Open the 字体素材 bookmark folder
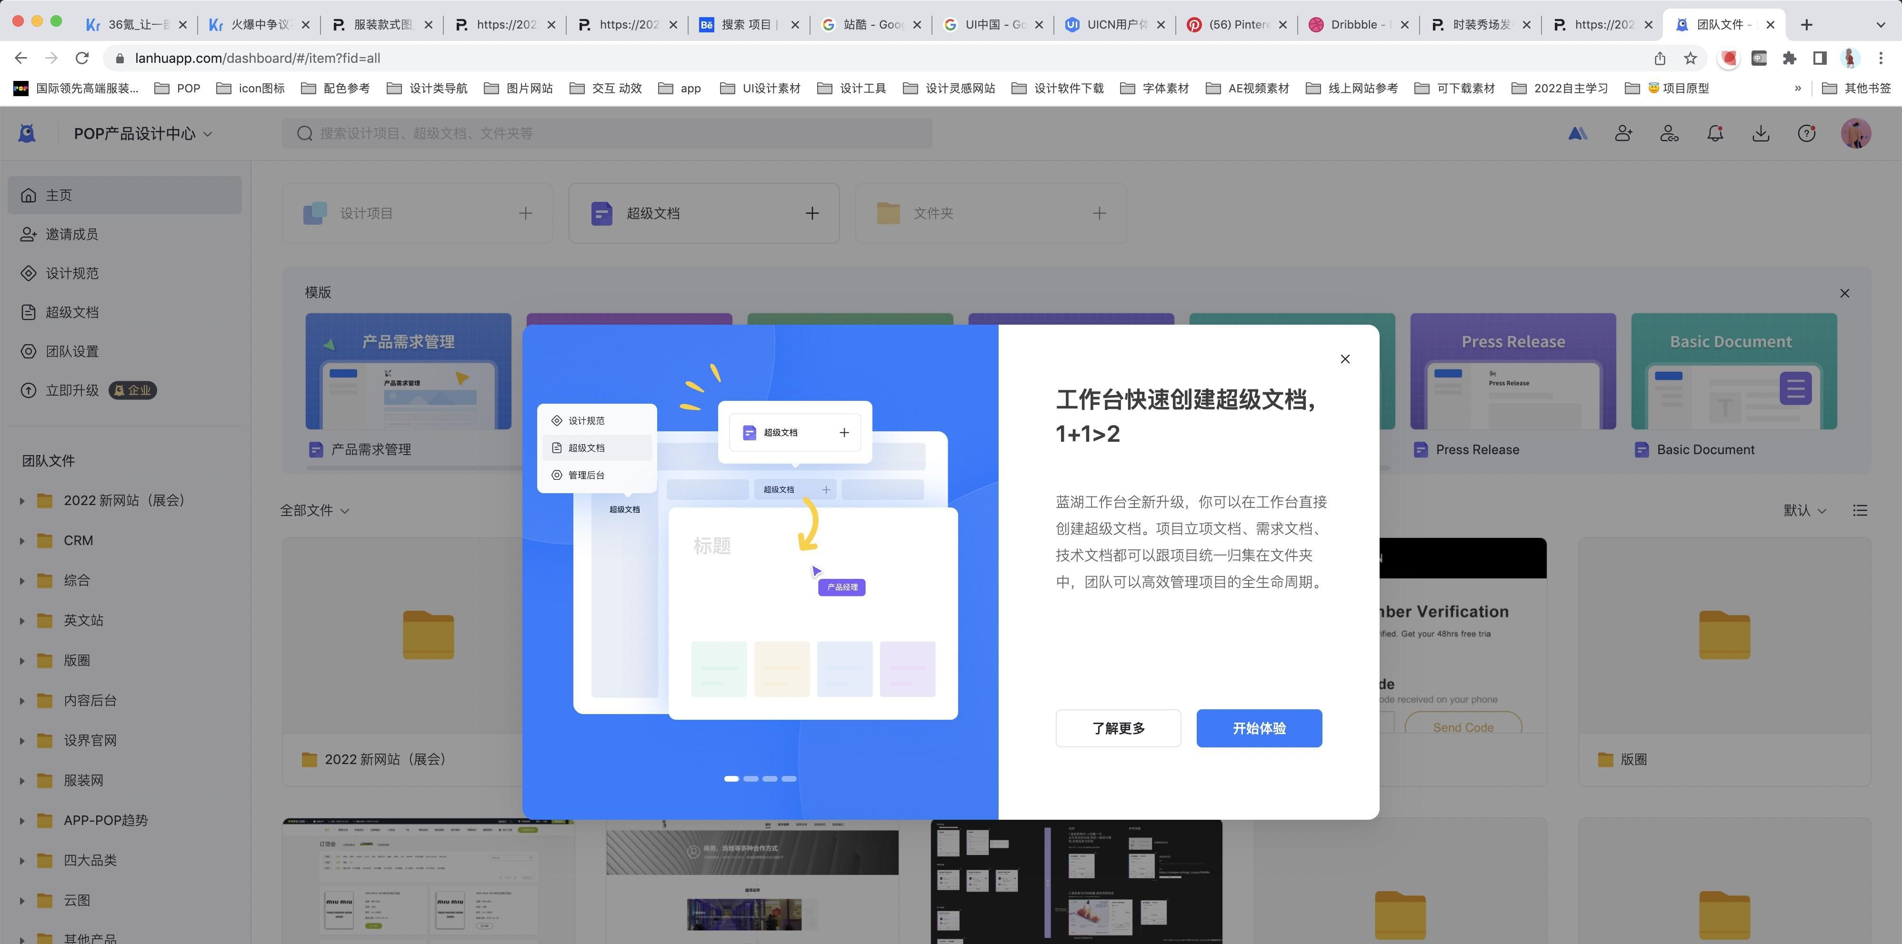 (x=1155, y=89)
